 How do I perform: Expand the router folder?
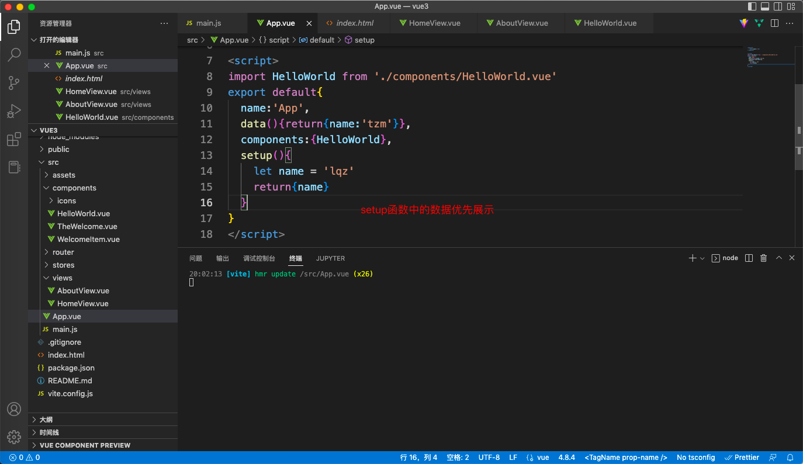click(x=102, y=252)
